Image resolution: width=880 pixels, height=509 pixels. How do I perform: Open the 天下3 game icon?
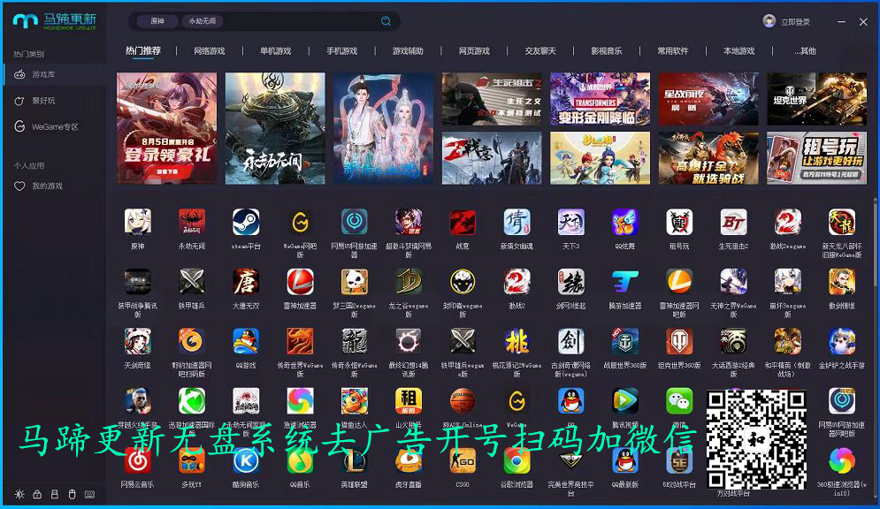(570, 222)
